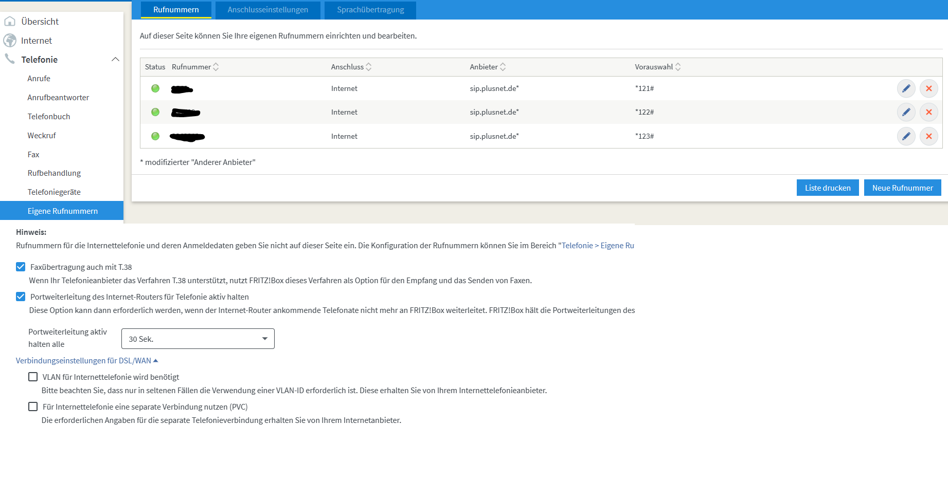
Task: Remove the *121# phone number entry
Action: (x=928, y=88)
